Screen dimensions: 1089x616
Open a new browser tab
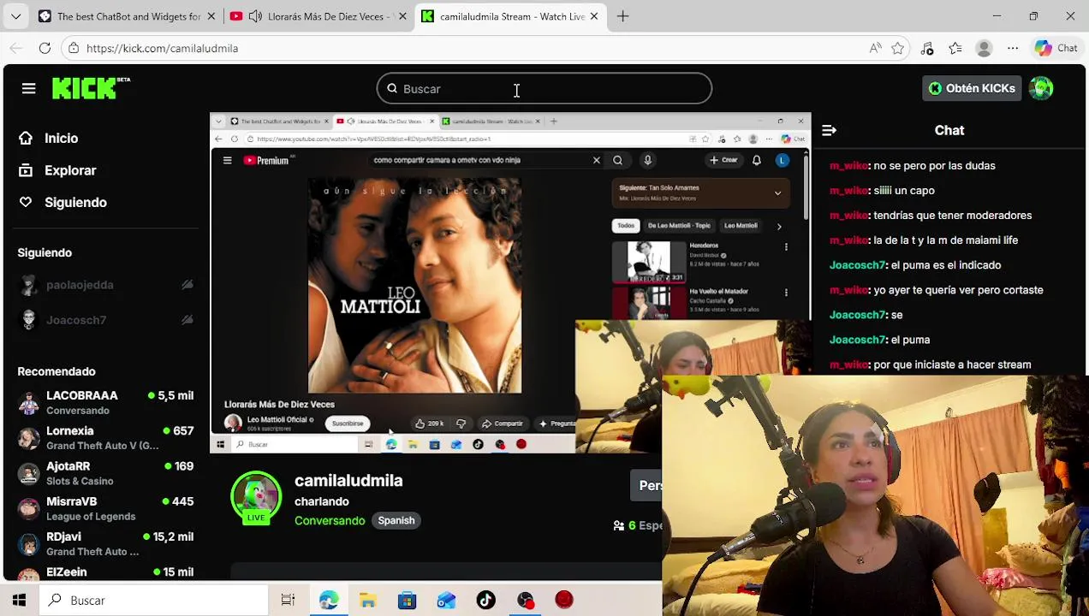point(622,16)
